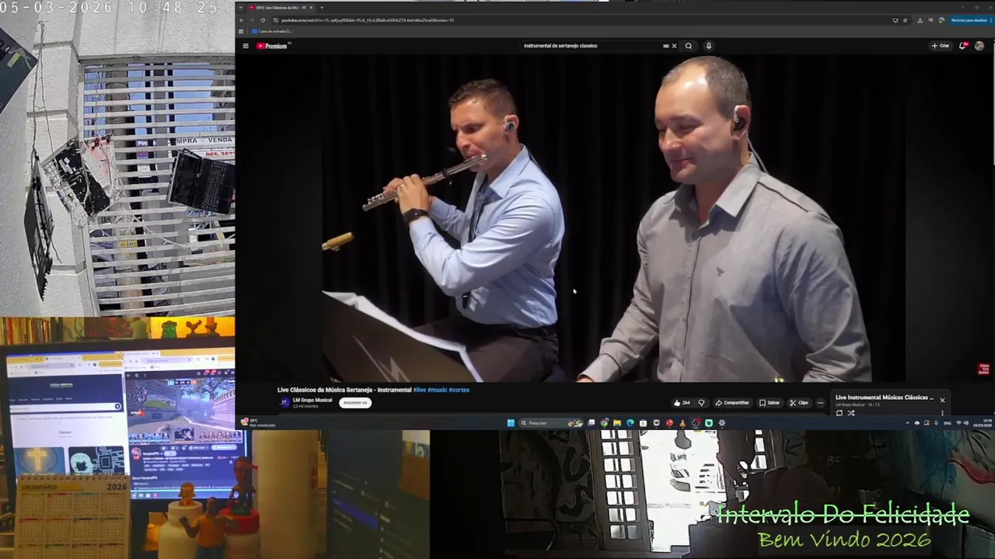This screenshot has width=995, height=559.
Task: Bookmark the page with star icon
Action: [x=905, y=20]
